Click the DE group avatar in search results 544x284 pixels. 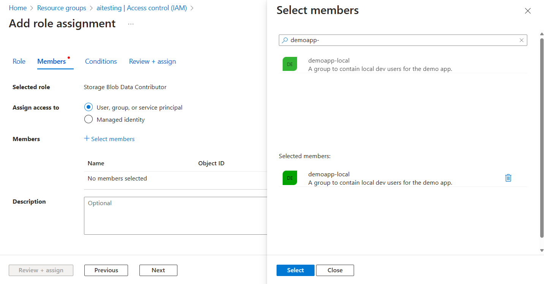point(290,64)
